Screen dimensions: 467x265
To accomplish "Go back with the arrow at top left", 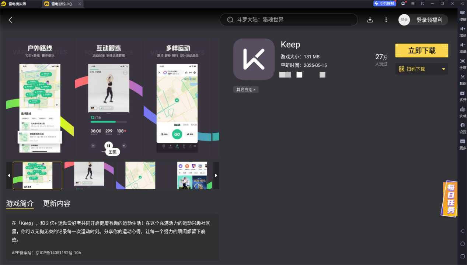I will (x=10, y=20).
